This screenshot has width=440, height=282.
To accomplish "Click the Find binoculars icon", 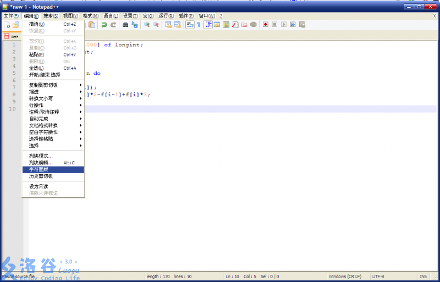I will [125, 25].
